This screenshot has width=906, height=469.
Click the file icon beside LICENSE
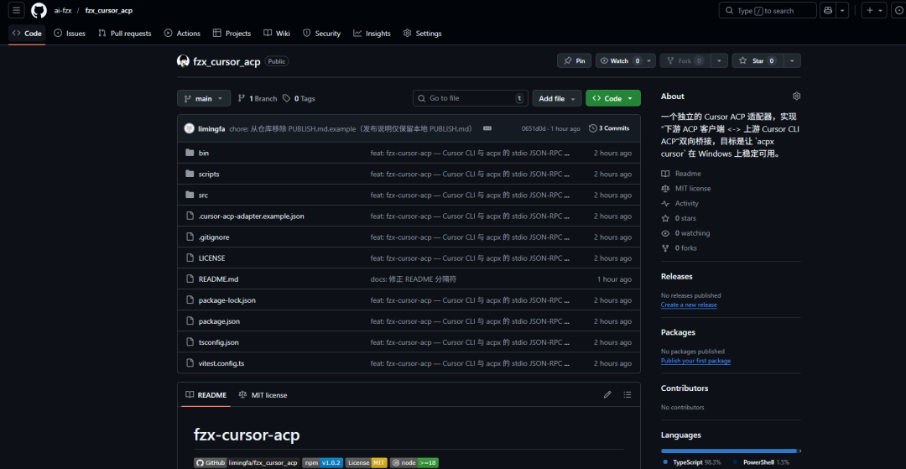[x=190, y=258]
